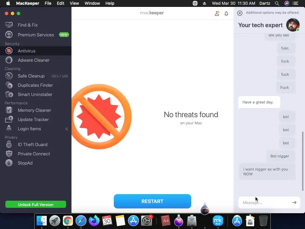Open Find & Fix in sidebar
This screenshot has height=229, width=305.
[36, 25]
